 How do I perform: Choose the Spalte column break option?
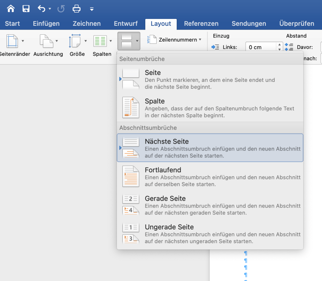pyautogui.click(x=210, y=108)
